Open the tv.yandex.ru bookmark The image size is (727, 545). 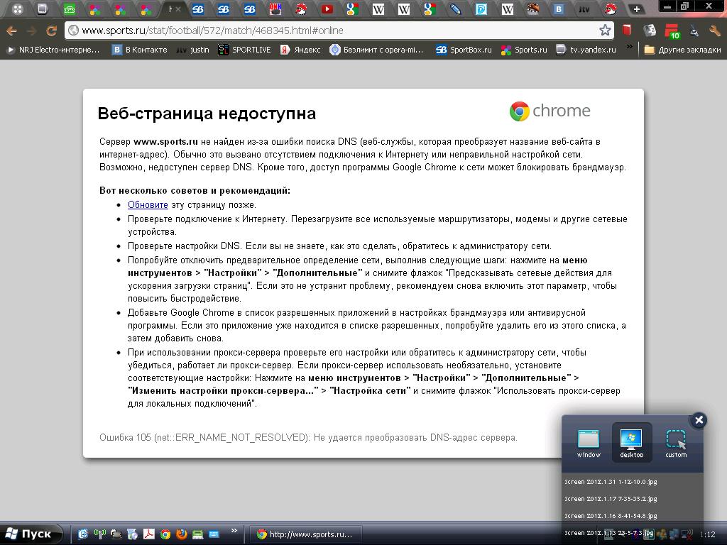point(586,50)
